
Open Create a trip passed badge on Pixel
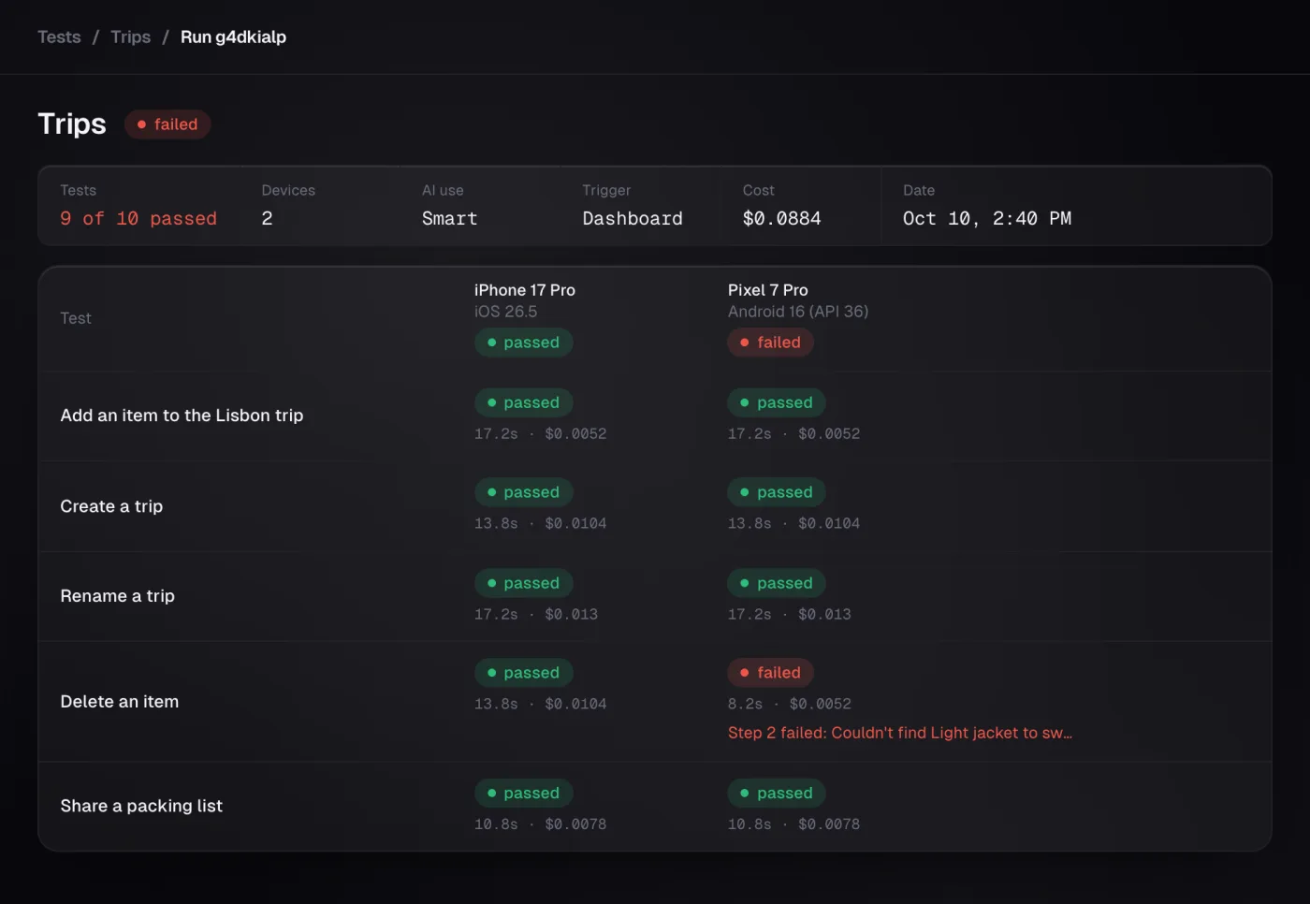[x=777, y=492]
